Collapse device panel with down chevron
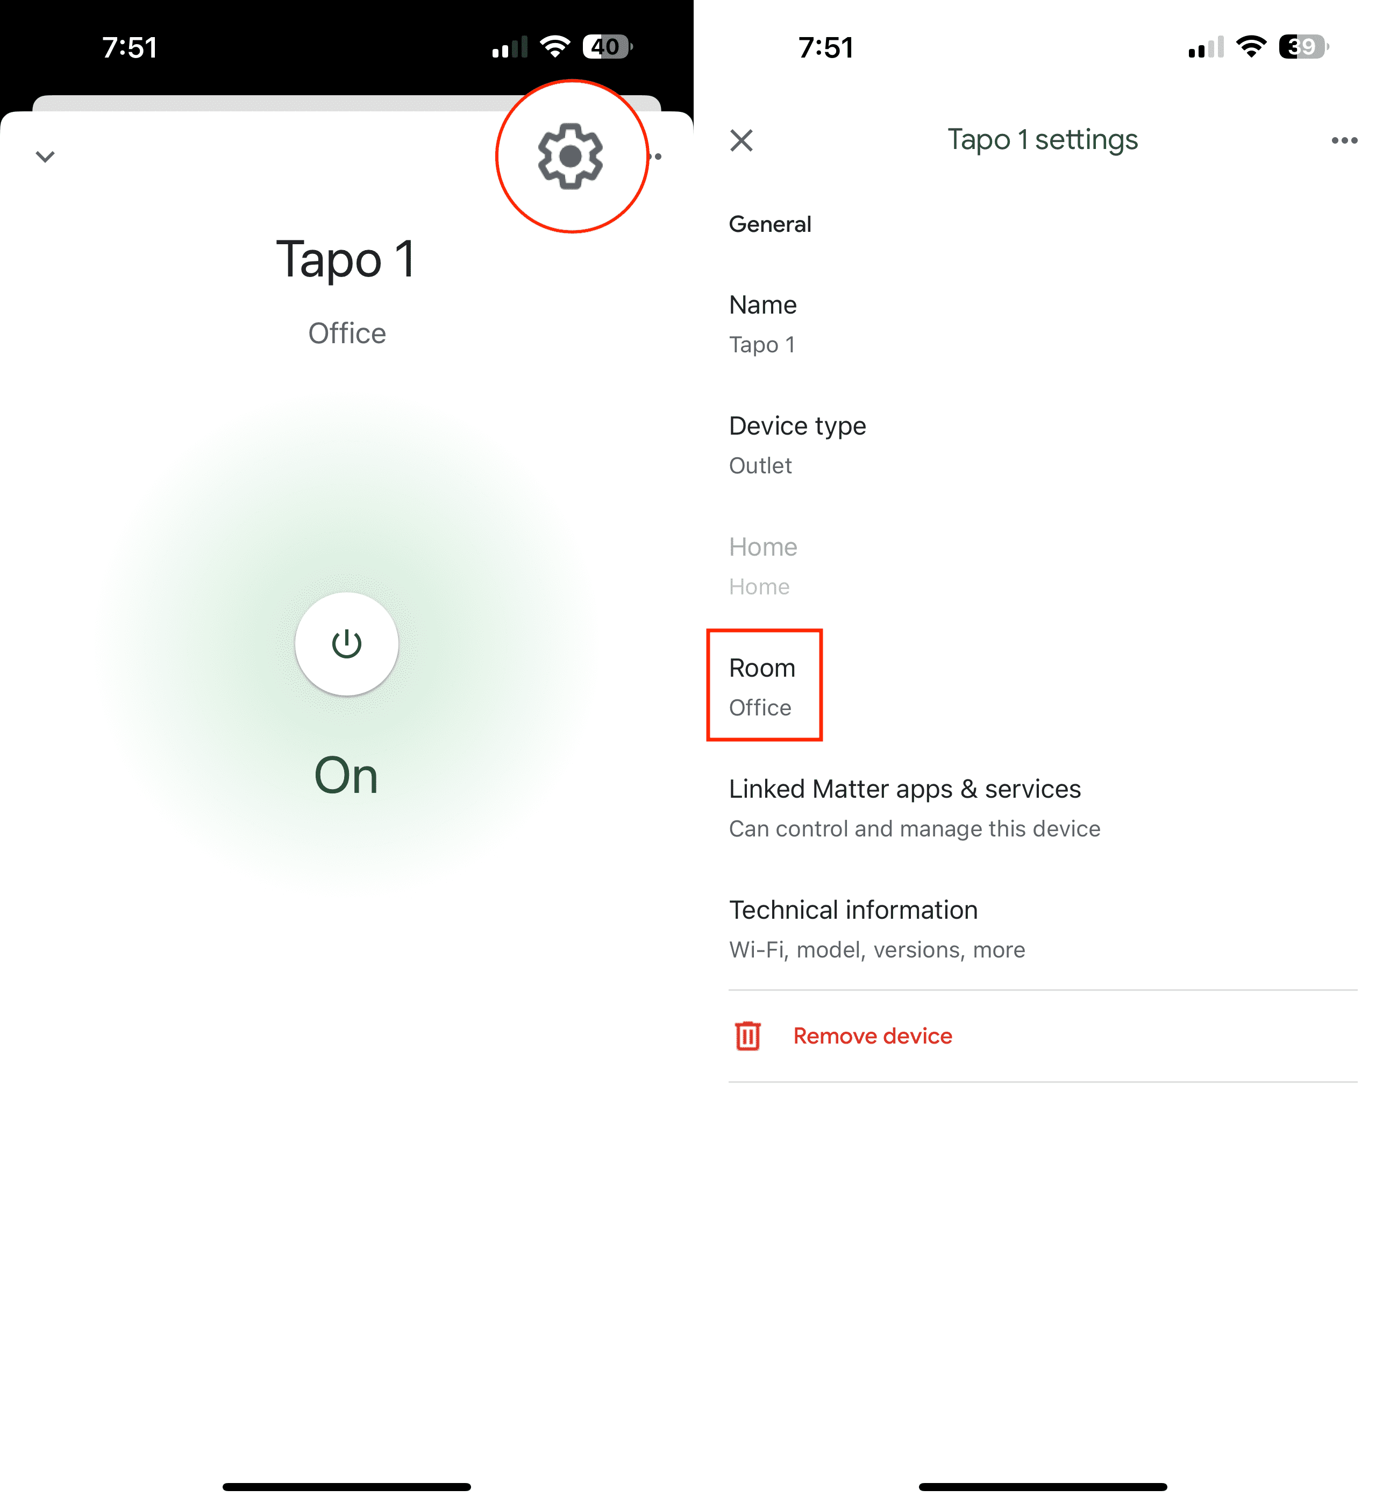This screenshot has width=1390, height=1504. click(45, 157)
